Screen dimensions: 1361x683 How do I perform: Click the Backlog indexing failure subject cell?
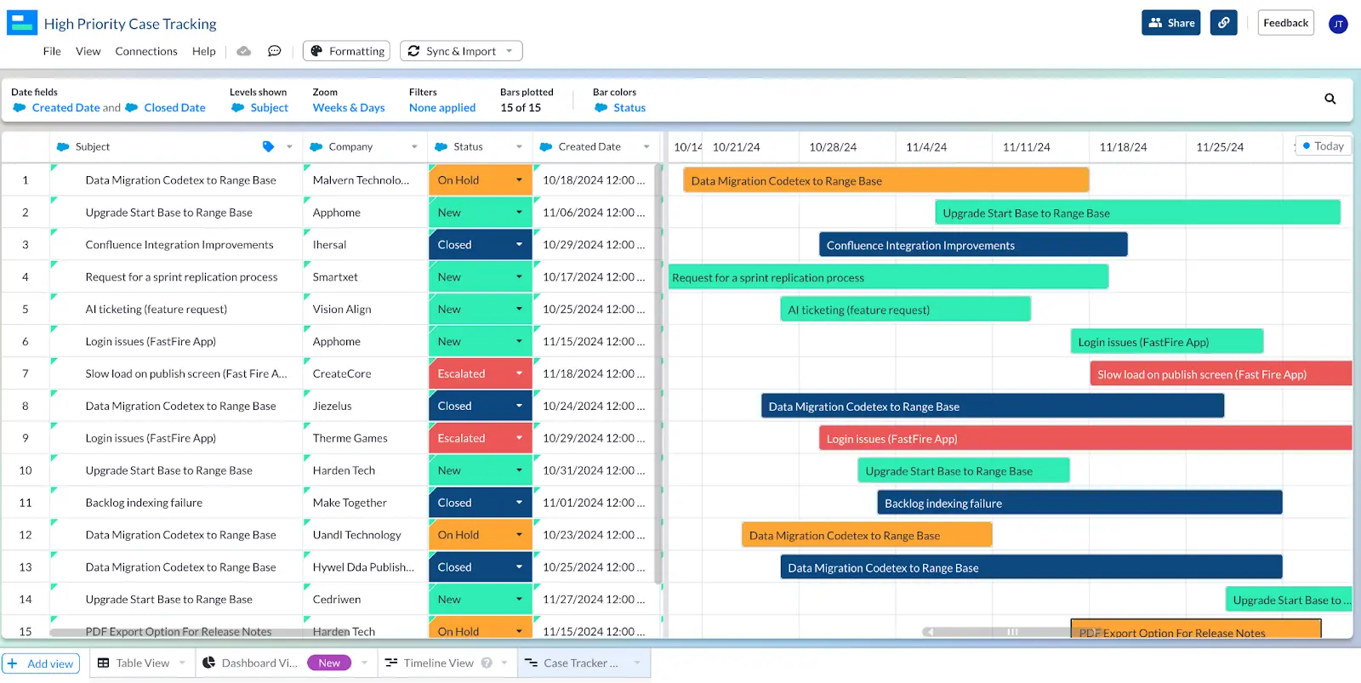click(176, 503)
